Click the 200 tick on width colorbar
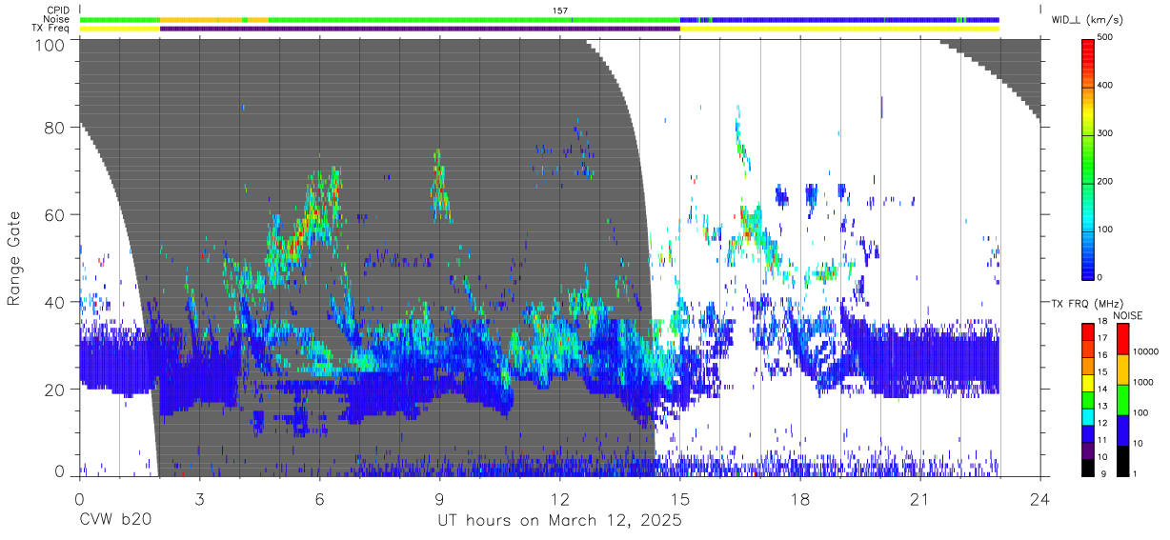The height and width of the screenshot is (540, 1170). click(x=1106, y=181)
